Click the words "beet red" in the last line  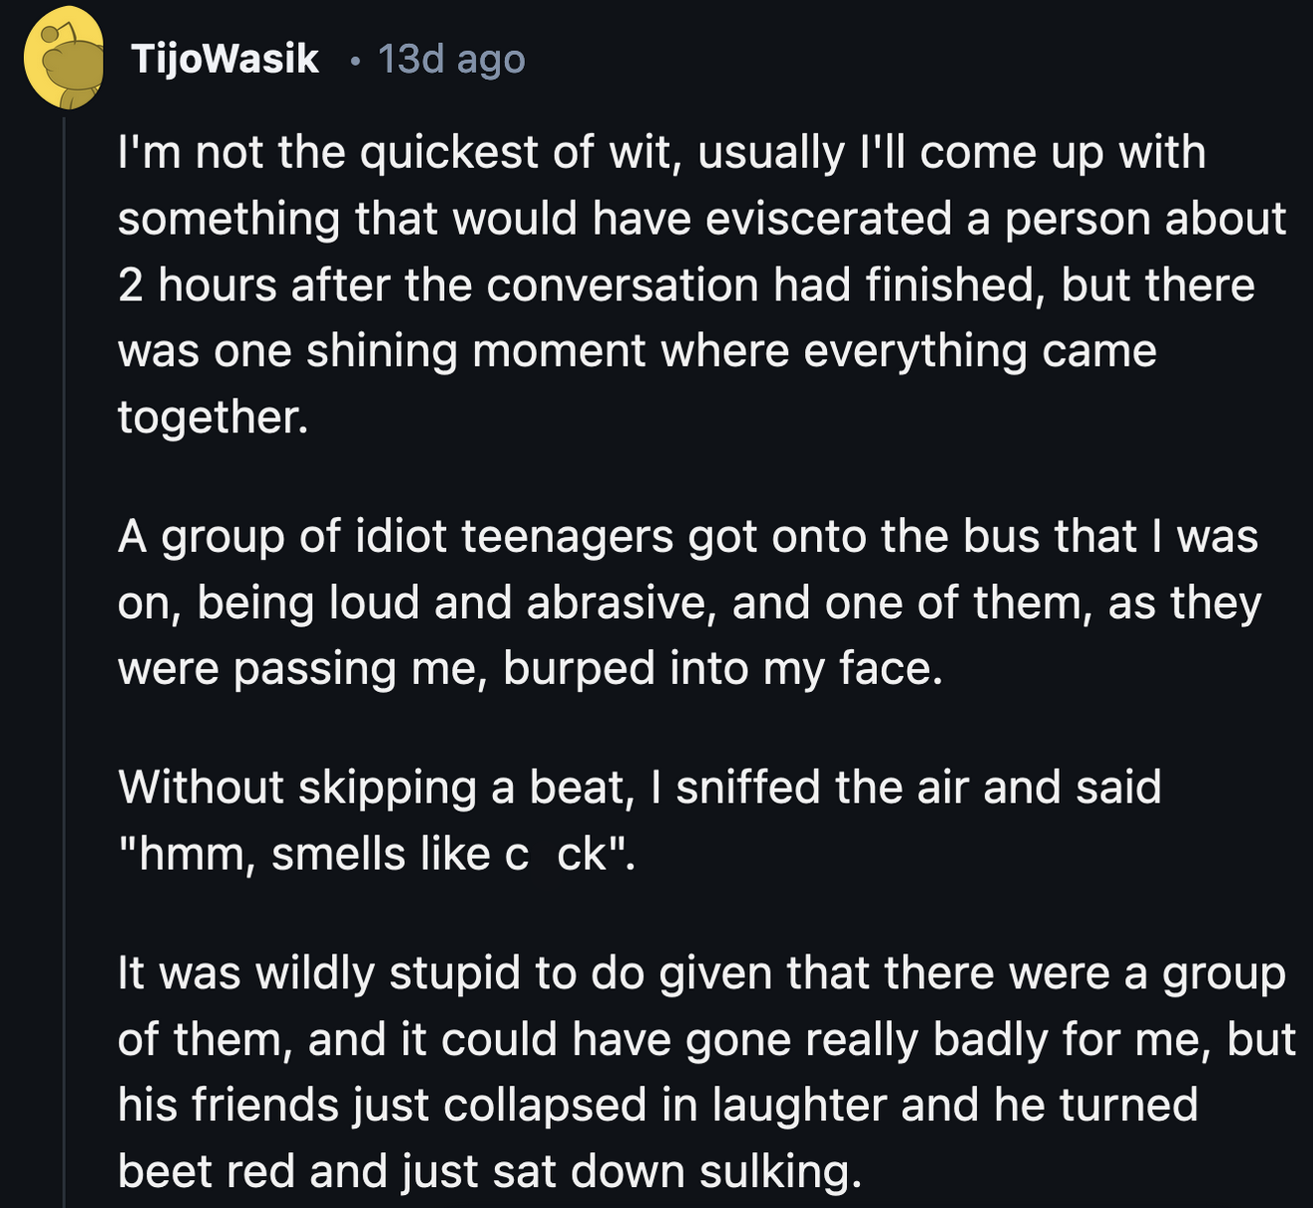(x=207, y=1170)
